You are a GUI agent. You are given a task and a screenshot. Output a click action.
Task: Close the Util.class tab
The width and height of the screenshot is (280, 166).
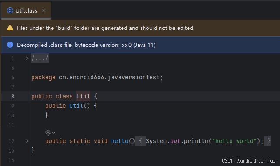click(x=44, y=10)
